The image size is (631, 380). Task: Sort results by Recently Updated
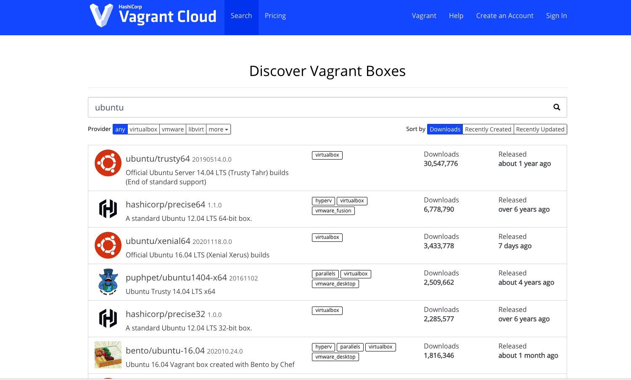tap(540, 129)
